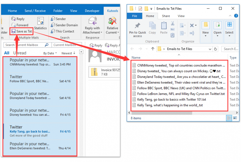The width and height of the screenshot is (241, 162).
Task: Open Share tab in Explorer window
Action: pos(166,16)
